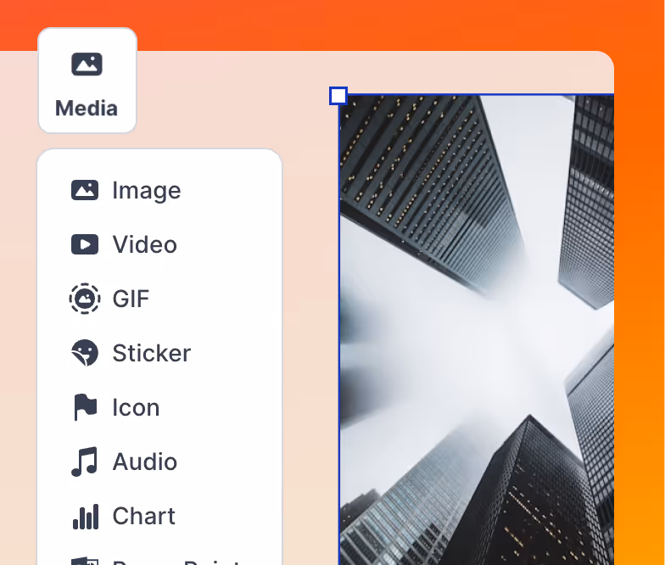The width and height of the screenshot is (665, 565).
Task: Choose the Image label in media list
Action: tap(147, 190)
